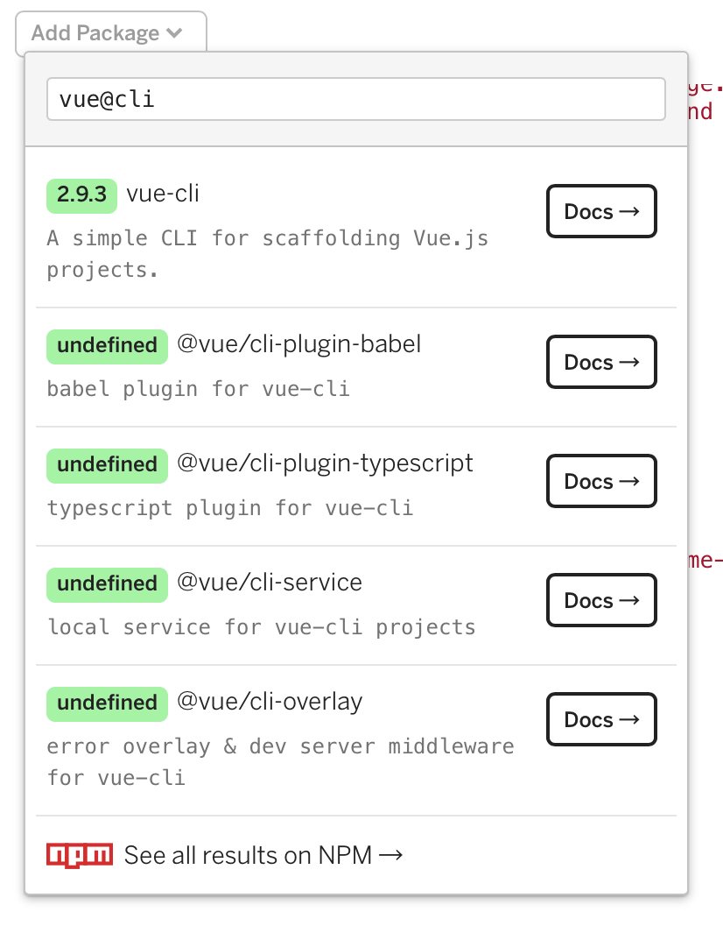Click See all results on NPM link

point(263,855)
